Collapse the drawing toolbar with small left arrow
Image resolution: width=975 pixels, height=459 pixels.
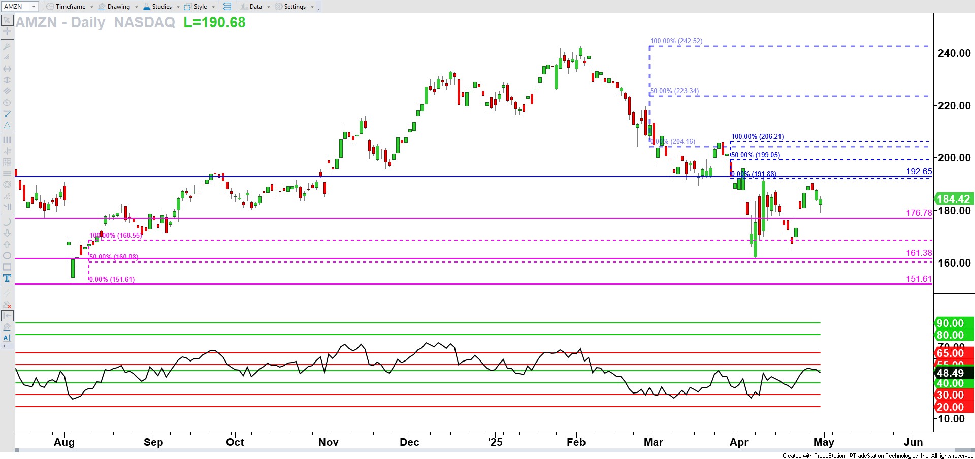[5, 346]
